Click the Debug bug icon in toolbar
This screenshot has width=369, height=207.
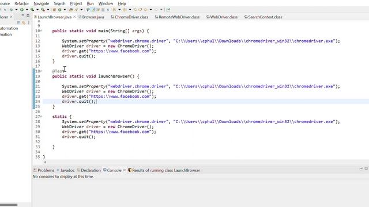pyautogui.click(x=11, y=10)
